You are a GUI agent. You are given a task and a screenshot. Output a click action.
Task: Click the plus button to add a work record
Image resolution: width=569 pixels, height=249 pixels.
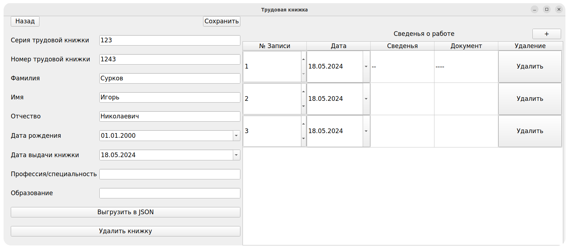pyautogui.click(x=546, y=34)
